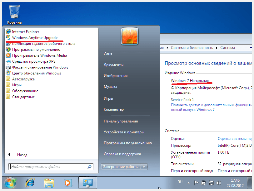Viewport: 254px width, 191px height.
Task: Click the Windows Anytime Upgrade flag icon
Action: (8, 37)
